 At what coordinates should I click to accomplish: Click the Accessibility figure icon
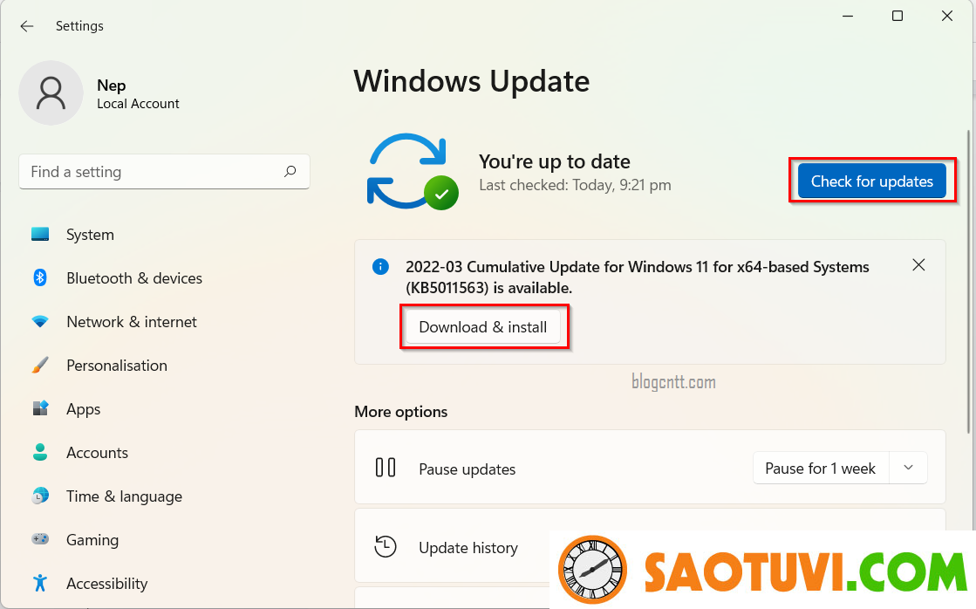click(x=40, y=583)
